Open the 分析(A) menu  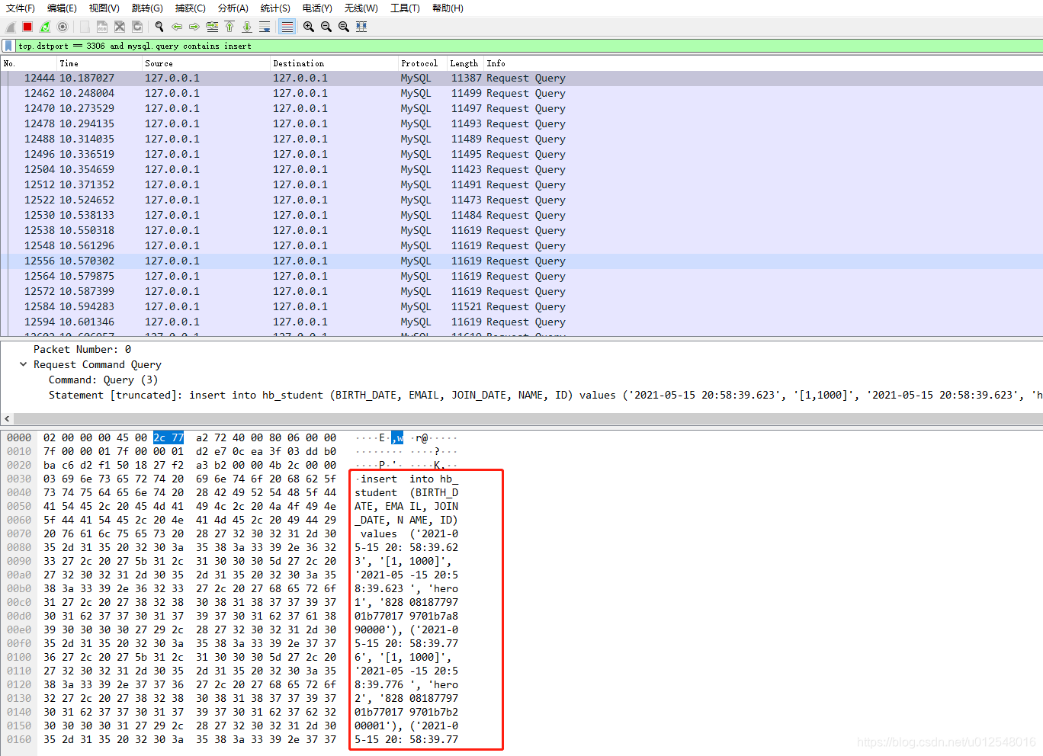(233, 8)
